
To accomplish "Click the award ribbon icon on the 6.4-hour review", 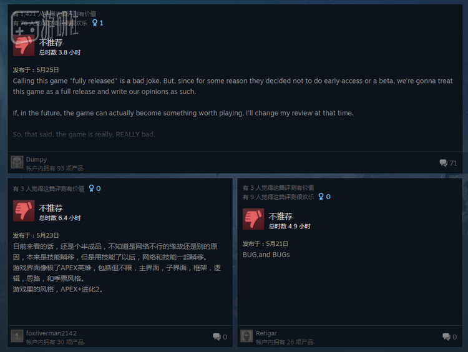I will click(x=92, y=188).
